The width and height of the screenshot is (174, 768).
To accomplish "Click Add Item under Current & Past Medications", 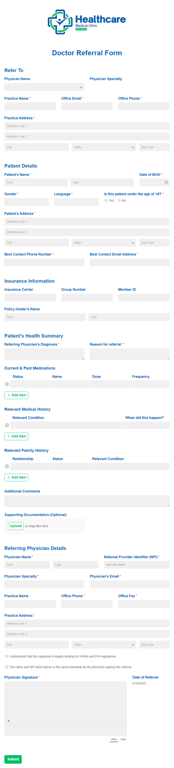I will point(16,395).
